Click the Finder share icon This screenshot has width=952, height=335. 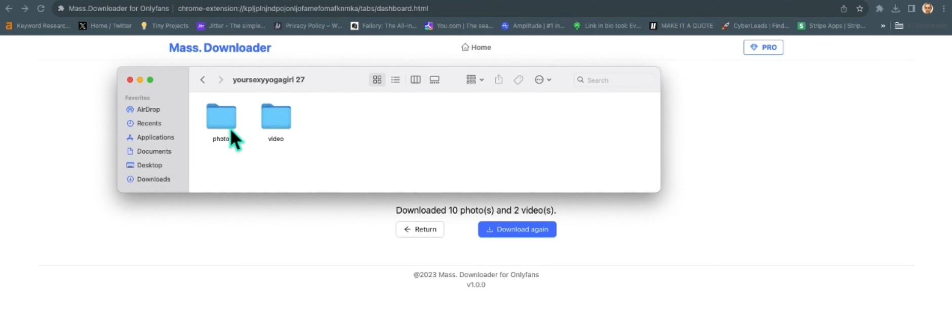[x=499, y=79]
